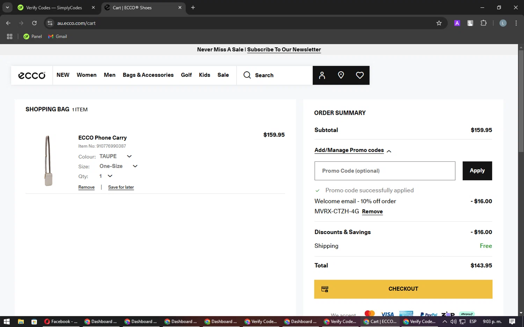This screenshot has height=327, width=524.
Task: Open the tab search dropdown arrow
Action: (7, 7)
